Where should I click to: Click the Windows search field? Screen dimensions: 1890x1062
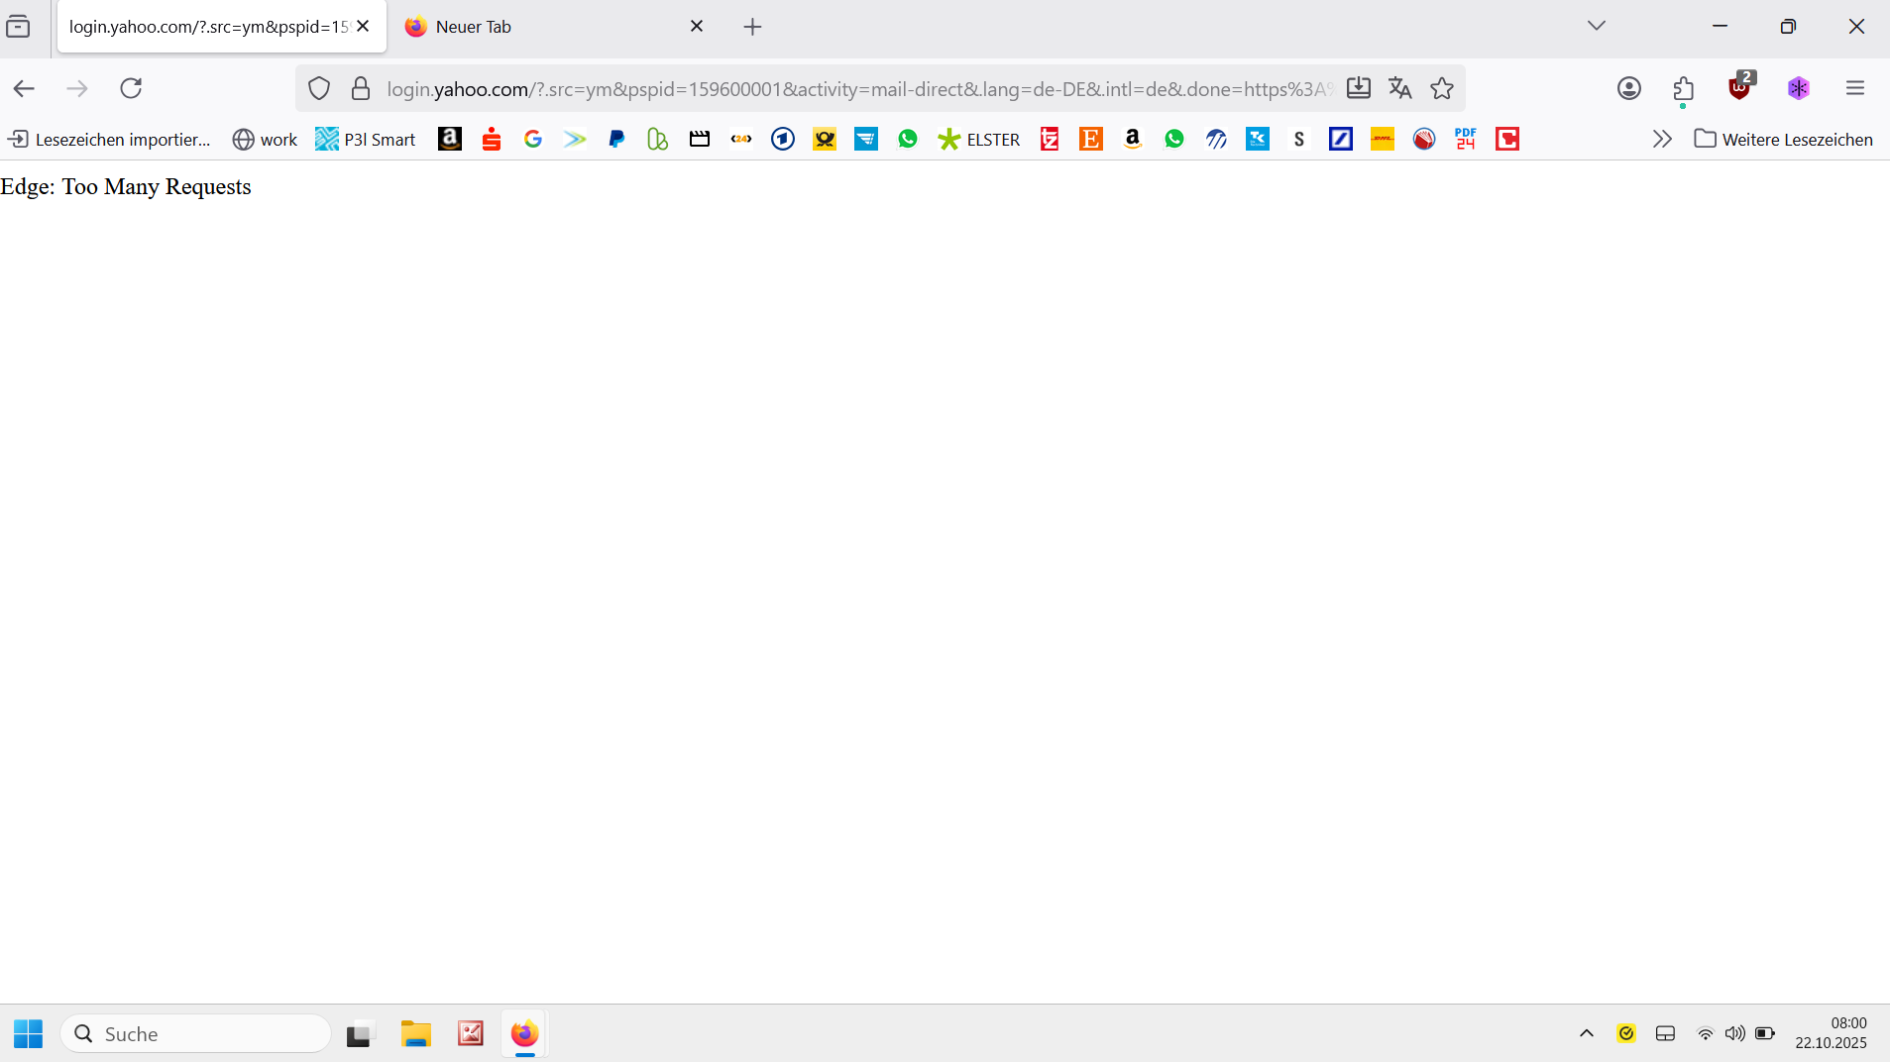(195, 1032)
